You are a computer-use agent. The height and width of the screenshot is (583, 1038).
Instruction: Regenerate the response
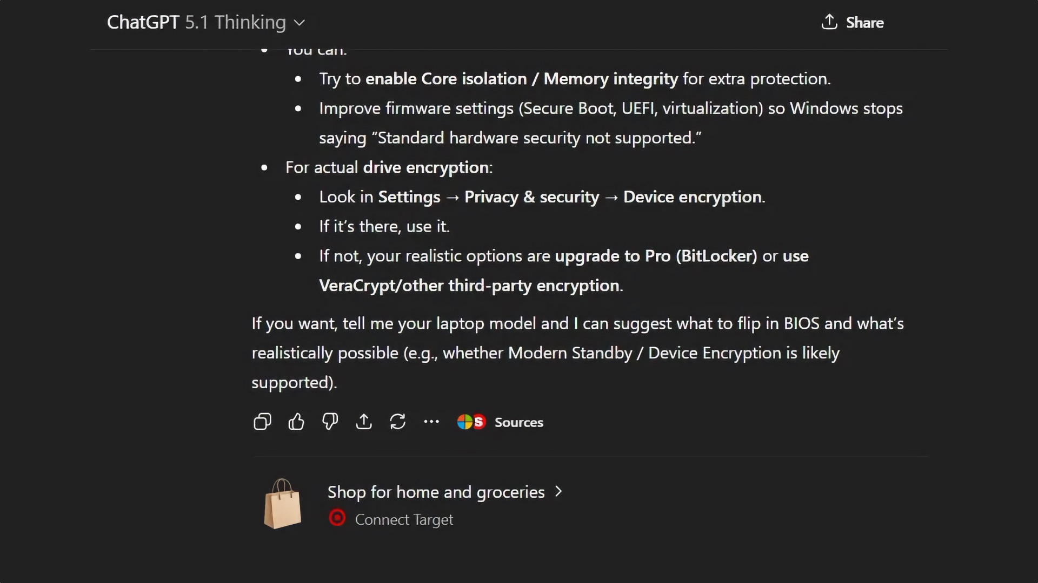397,422
